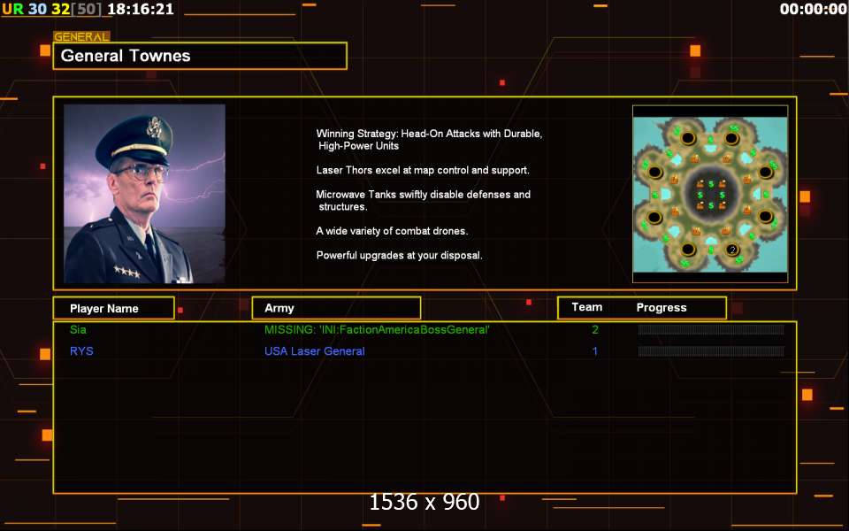Click General Townes portrait image
Screen dimensions: 849x531
[144, 194]
